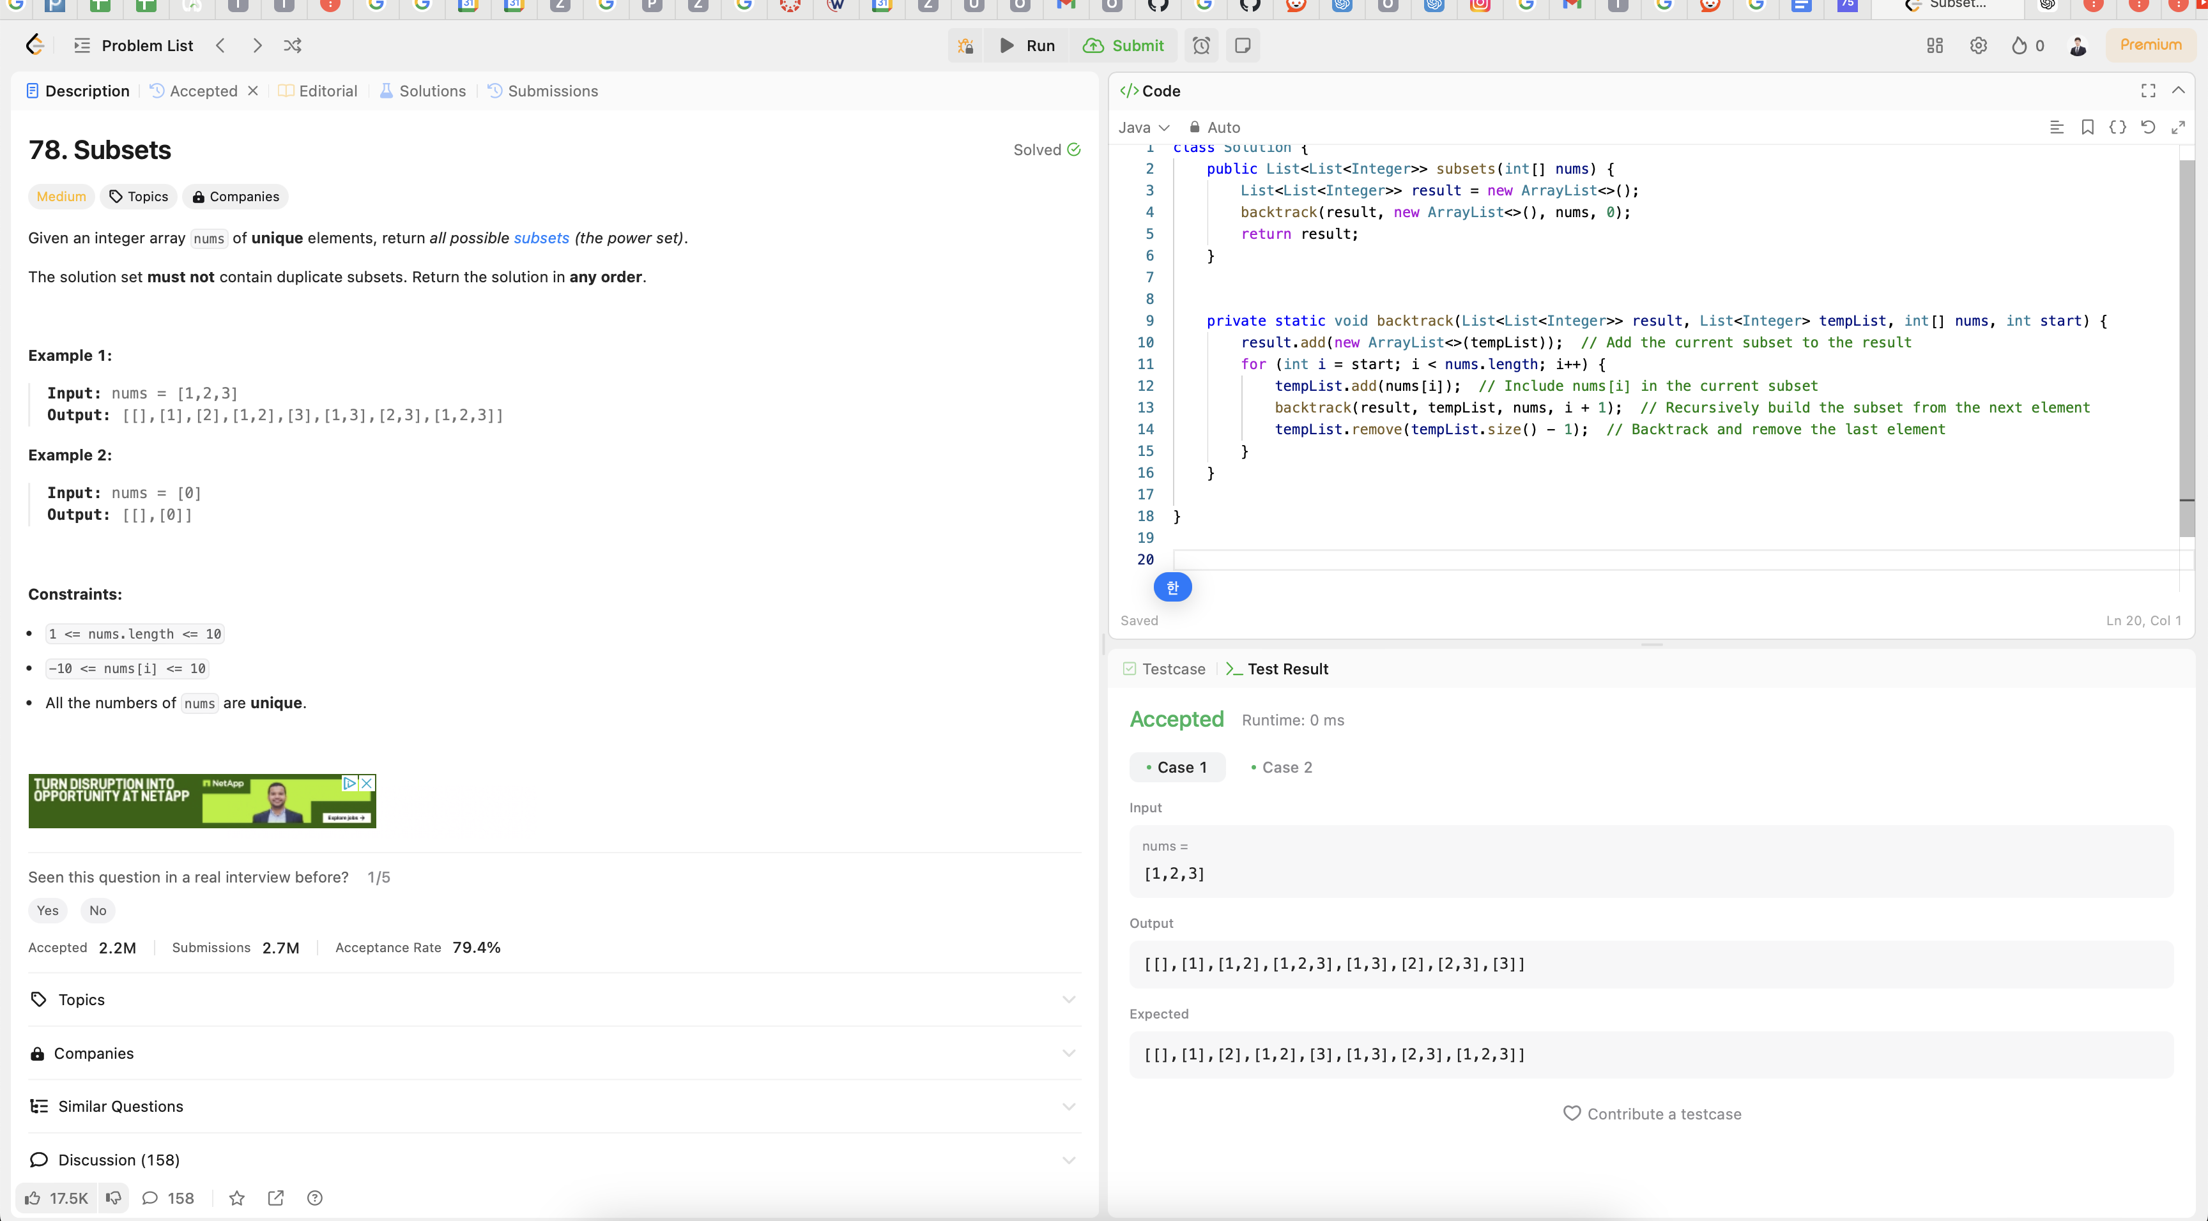Reset code with the revert arrow icon
This screenshot has width=2208, height=1221.
tap(2147, 127)
